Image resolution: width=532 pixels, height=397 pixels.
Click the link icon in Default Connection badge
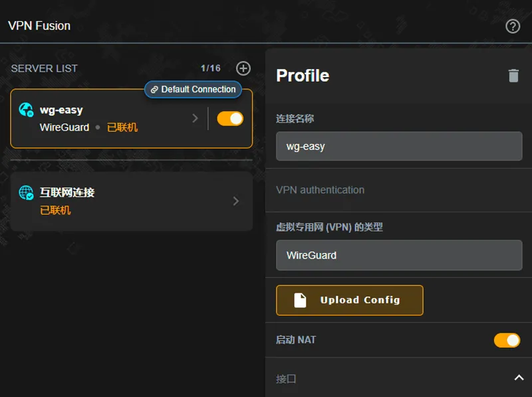(x=154, y=90)
